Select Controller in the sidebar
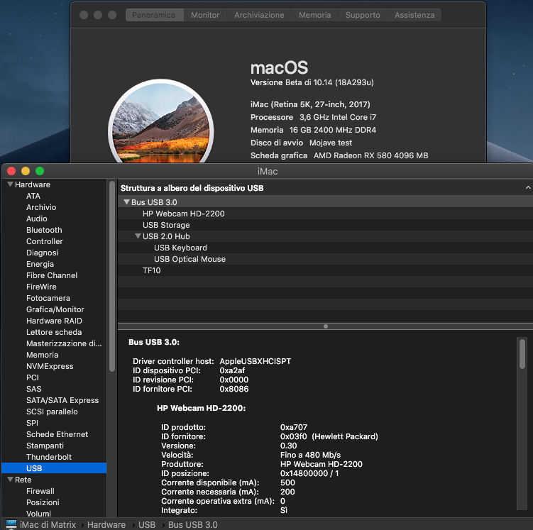The height and width of the screenshot is (530, 533). click(x=45, y=241)
